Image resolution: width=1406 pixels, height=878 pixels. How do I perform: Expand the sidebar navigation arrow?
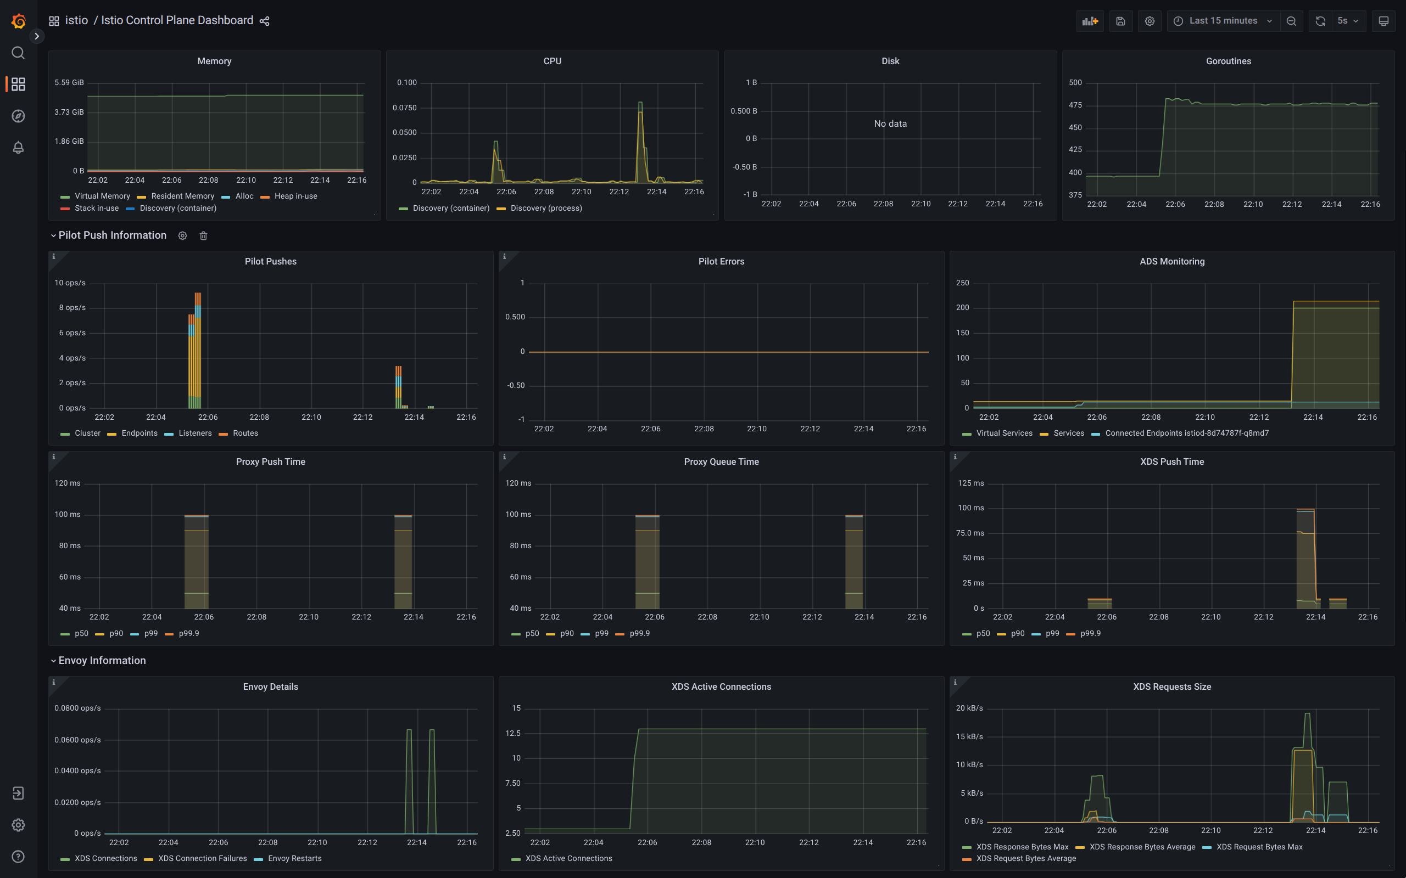(37, 36)
